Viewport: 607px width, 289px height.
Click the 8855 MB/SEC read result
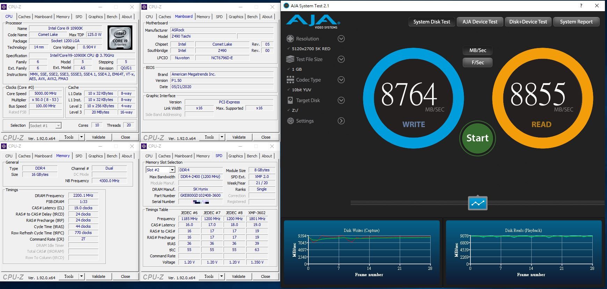pyautogui.click(x=542, y=98)
